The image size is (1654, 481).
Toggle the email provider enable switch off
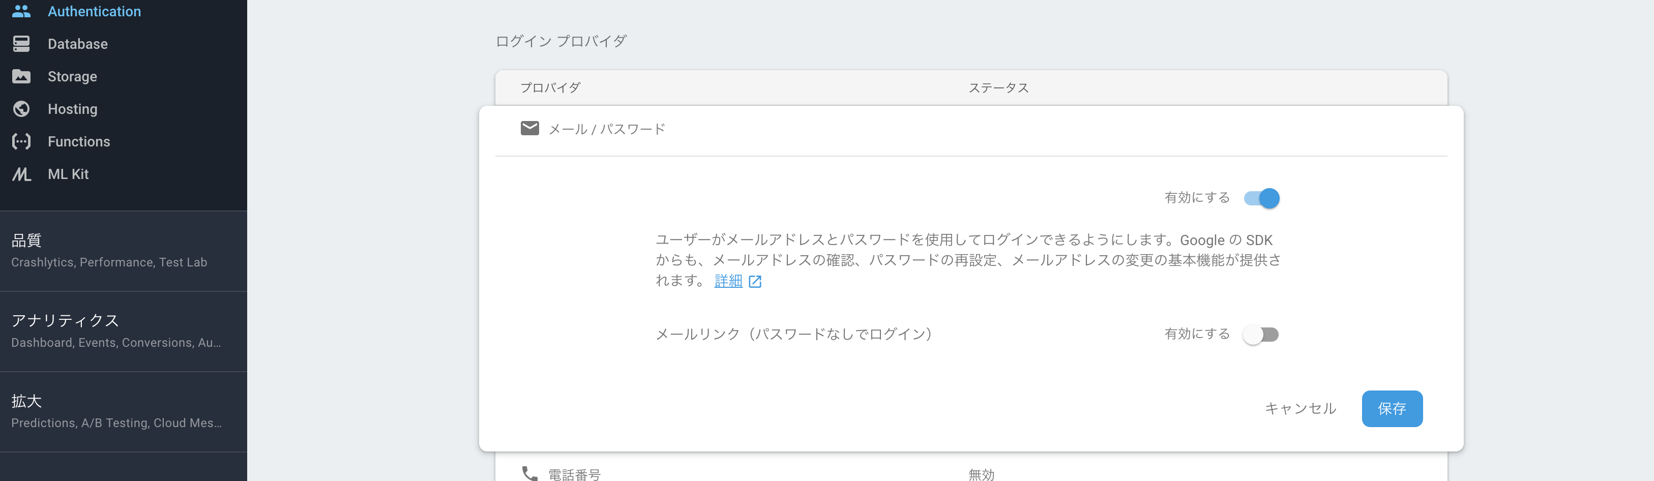(1261, 198)
